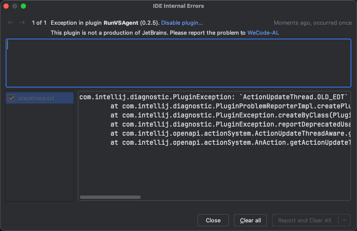The image size is (357, 231).
Task: Click the Clear all button
Action: pos(250,220)
